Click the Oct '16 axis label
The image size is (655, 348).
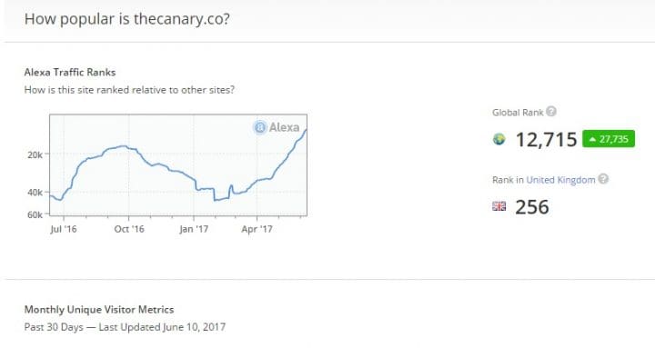129,229
